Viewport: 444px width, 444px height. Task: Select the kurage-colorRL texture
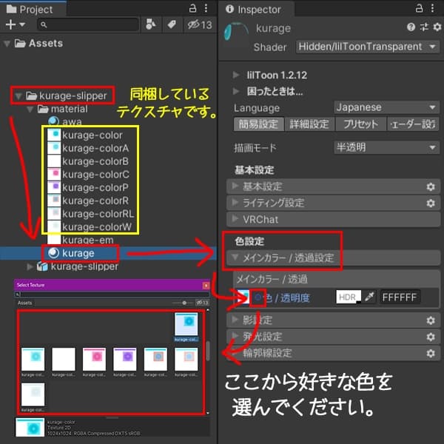[x=90, y=214]
